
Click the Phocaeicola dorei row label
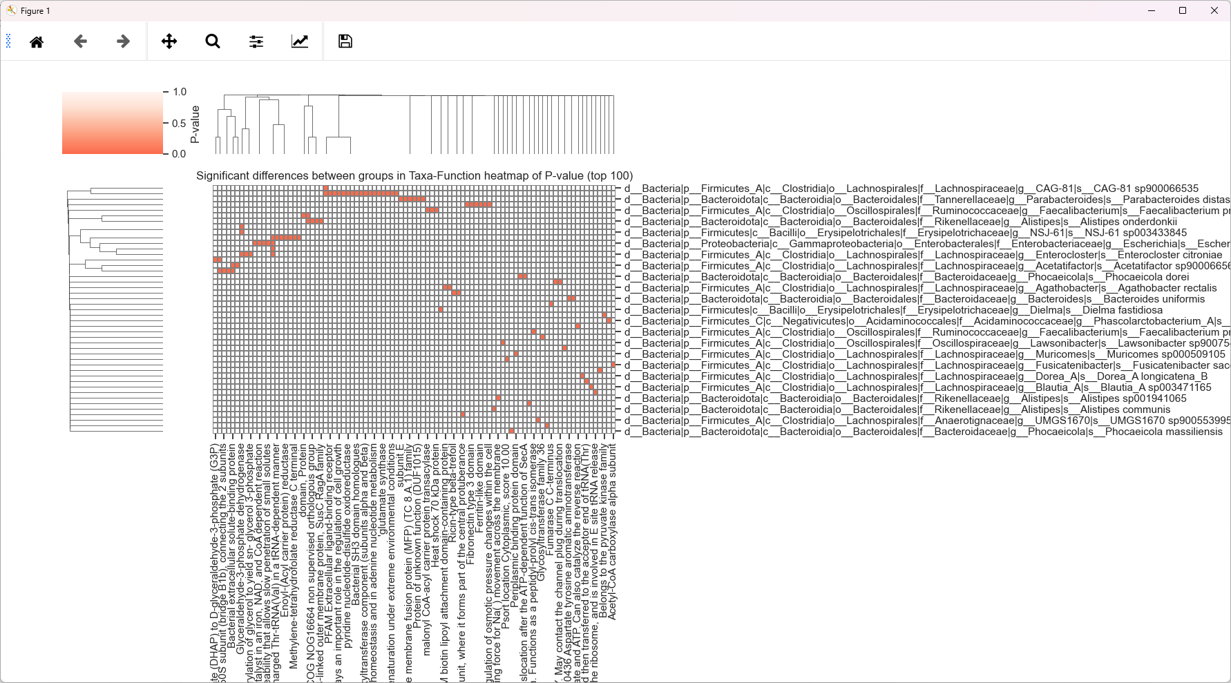pos(907,277)
